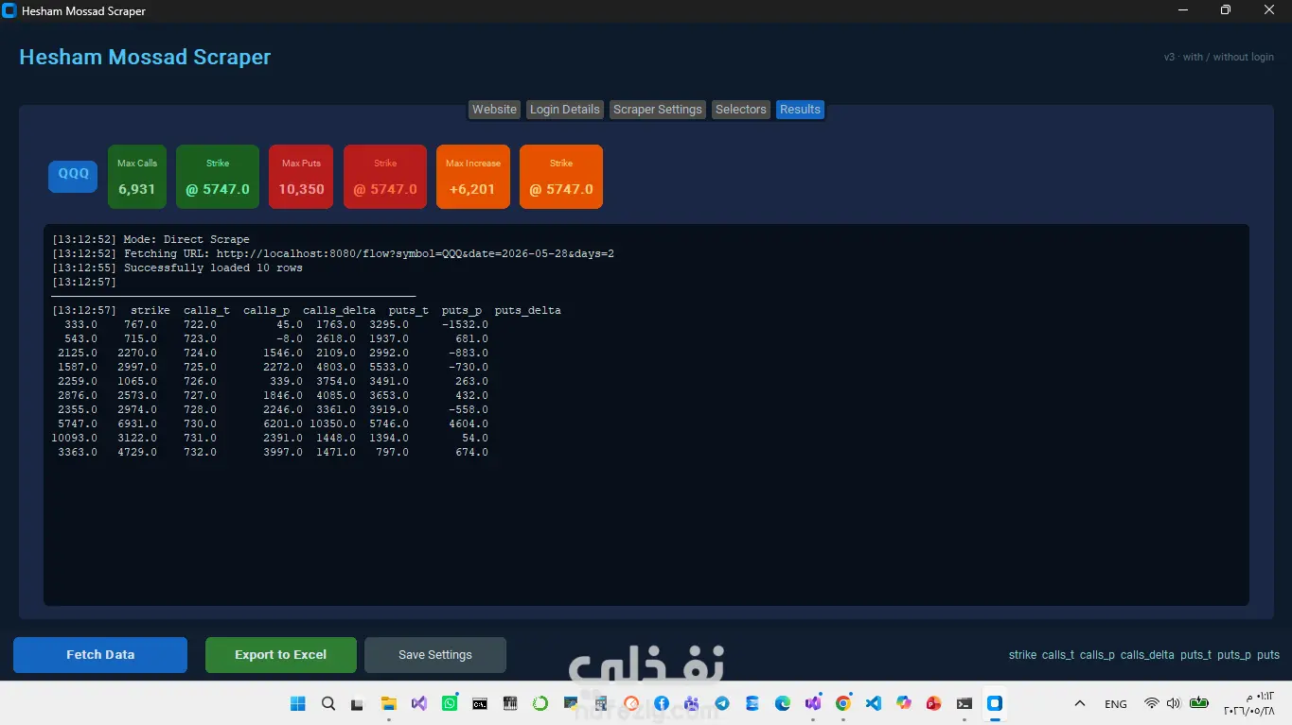Open Task View from the taskbar
The width and height of the screenshot is (1292, 725).
pyautogui.click(x=358, y=703)
